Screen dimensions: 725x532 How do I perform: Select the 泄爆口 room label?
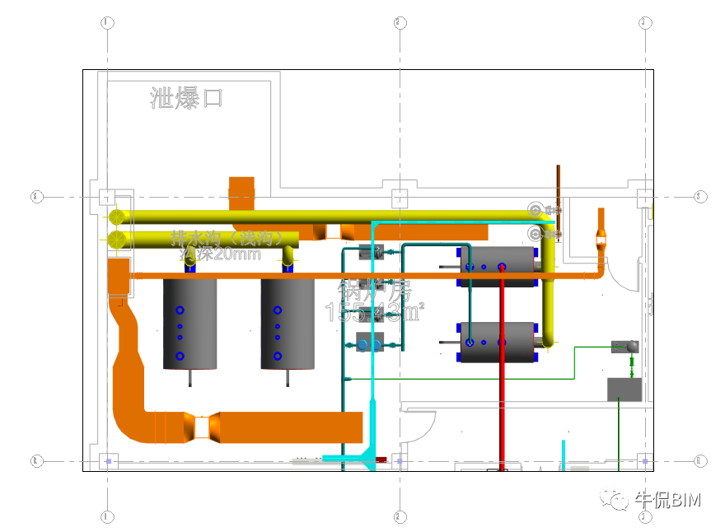click(186, 99)
